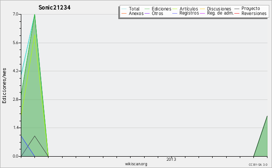The image size is (272, 168).
Task: Select the Anexos legend entry
Action: click(x=136, y=13)
